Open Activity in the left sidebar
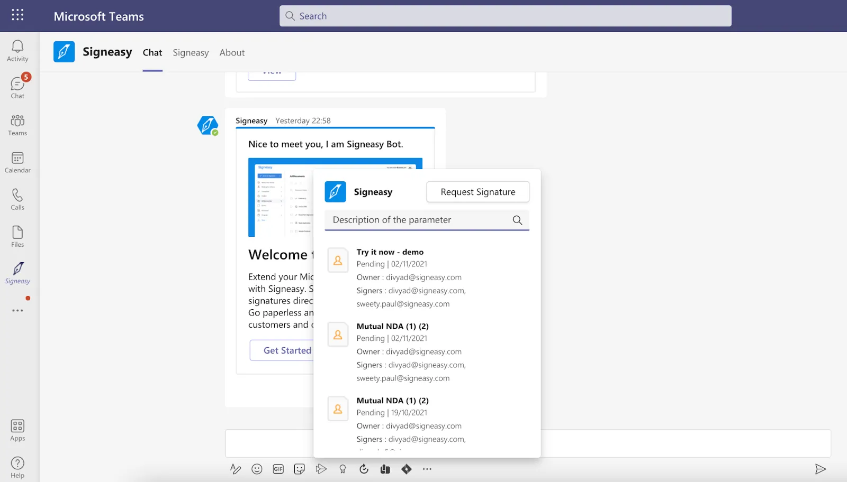Viewport: 847px width, 482px height. [17, 51]
